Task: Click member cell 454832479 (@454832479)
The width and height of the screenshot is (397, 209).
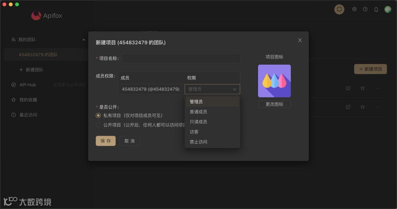Action: (151, 89)
